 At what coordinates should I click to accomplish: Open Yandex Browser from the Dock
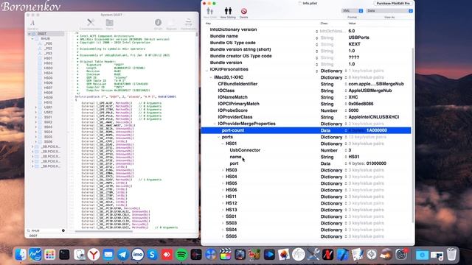pyautogui.click(x=94, y=255)
